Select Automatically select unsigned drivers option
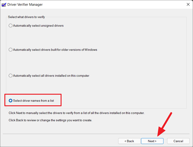This screenshot has height=147, width=193. pyautogui.click(x=36, y=25)
